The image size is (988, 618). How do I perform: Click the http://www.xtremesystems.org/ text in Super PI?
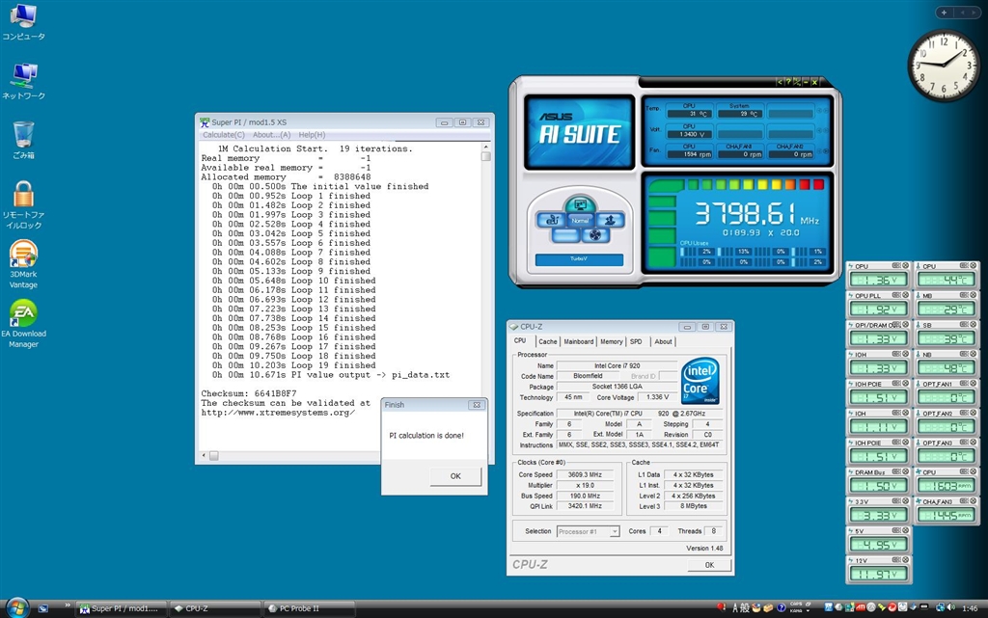click(278, 413)
